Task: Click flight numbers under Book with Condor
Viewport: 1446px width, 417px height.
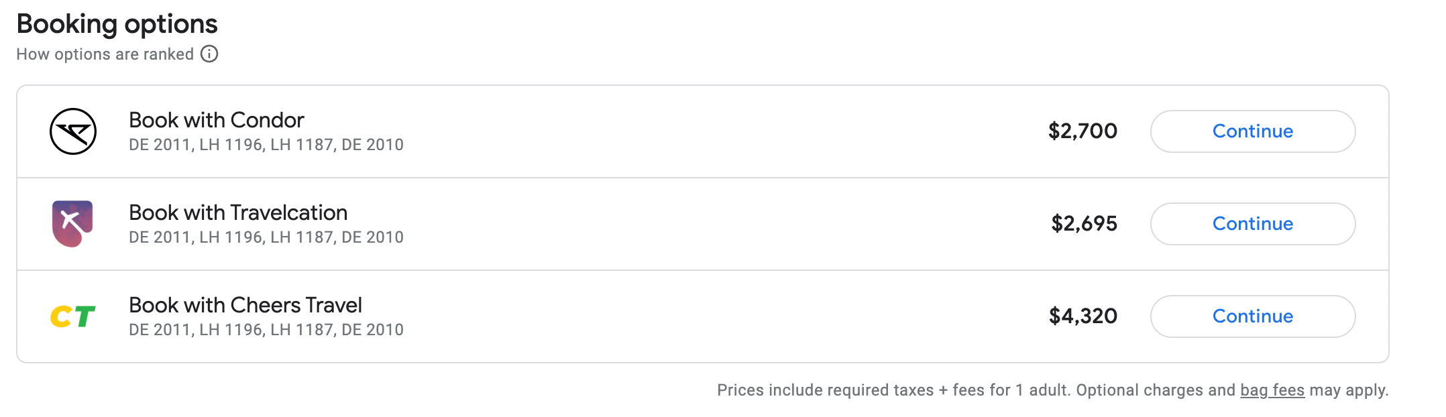Action: pos(266,145)
